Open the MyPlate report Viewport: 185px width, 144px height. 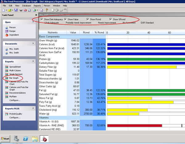[13, 96]
